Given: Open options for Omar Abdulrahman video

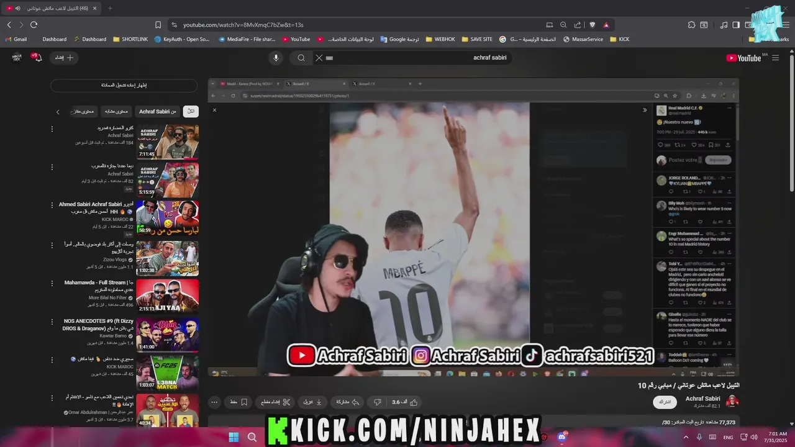Looking at the screenshot, I should point(52,397).
